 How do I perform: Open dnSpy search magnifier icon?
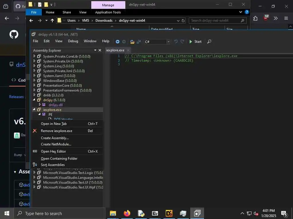pyautogui.click(x=209, y=42)
